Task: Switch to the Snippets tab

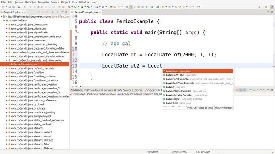Action: [x=150, y=90]
